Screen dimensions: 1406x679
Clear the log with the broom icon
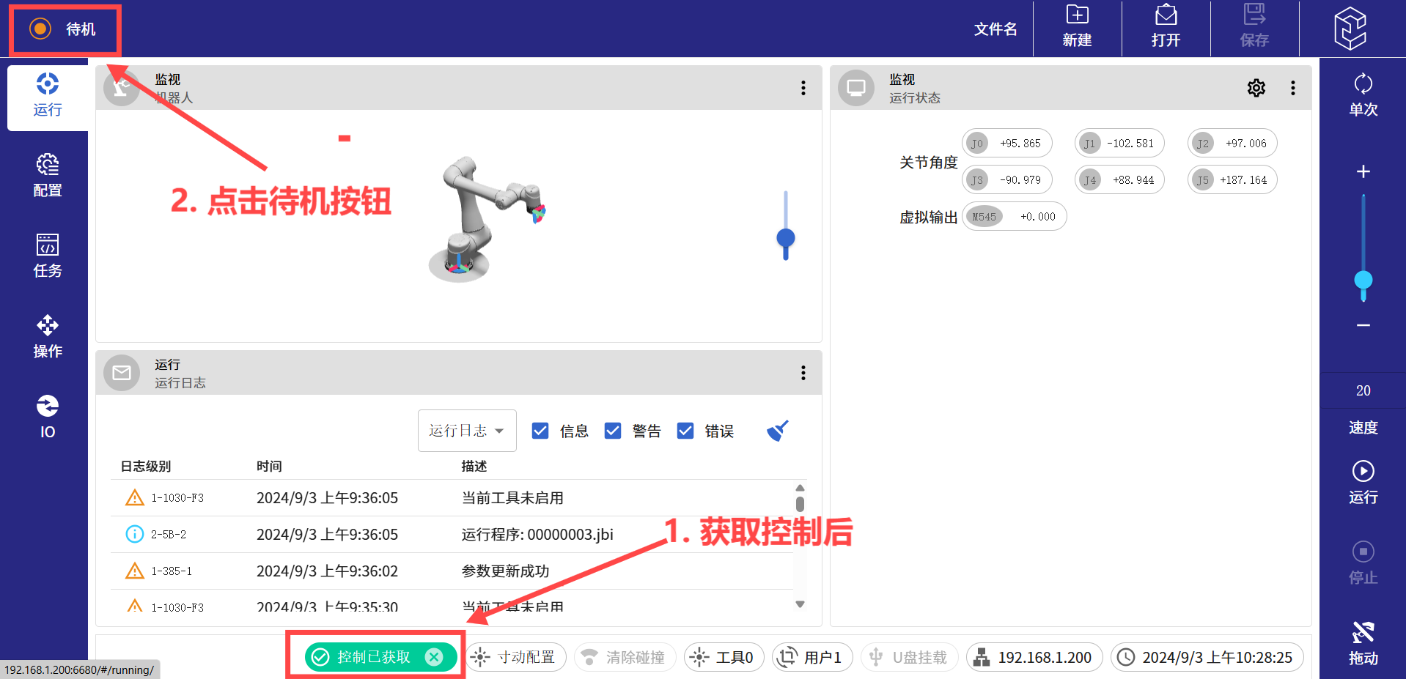point(777,431)
